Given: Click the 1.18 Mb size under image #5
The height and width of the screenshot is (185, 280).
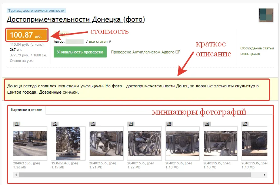Looking at the screenshot, I should pyautogui.click(x=172, y=167).
